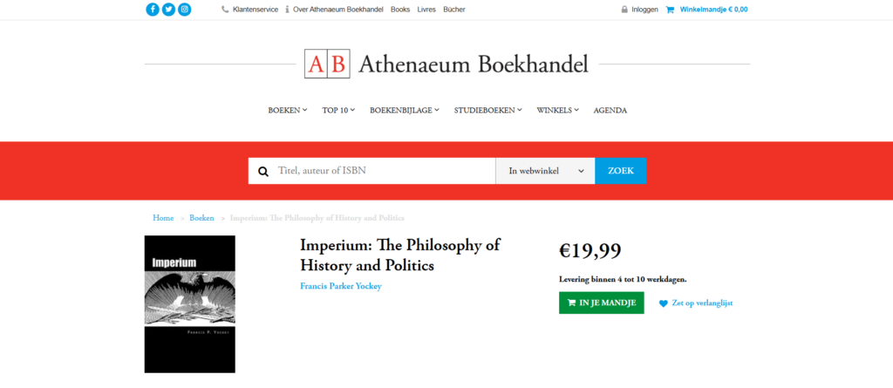Click the heart icon for wishlist

pos(663,303)
